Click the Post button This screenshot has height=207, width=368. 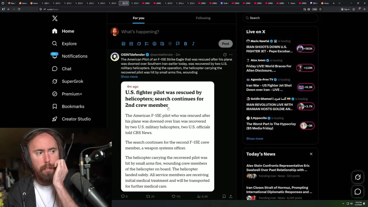225,44
